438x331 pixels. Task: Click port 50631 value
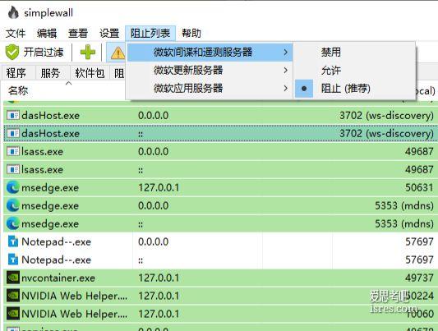pyautogui.click(x=419, y=187)
